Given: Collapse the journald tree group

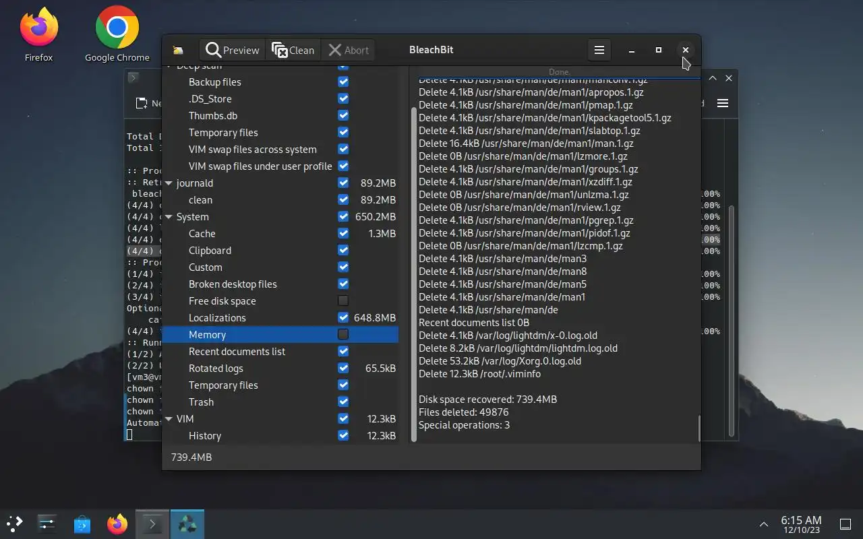Looking at the screenshot, I should (169, 183).
